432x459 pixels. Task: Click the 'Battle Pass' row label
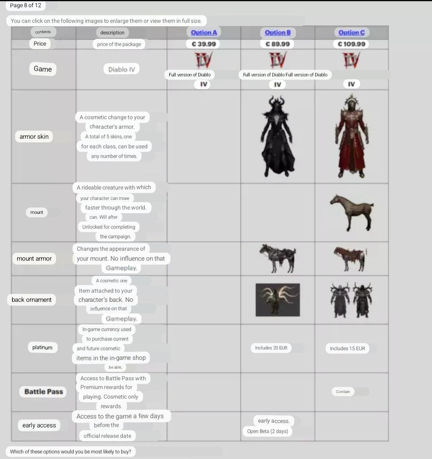click(x=44, y=392)
